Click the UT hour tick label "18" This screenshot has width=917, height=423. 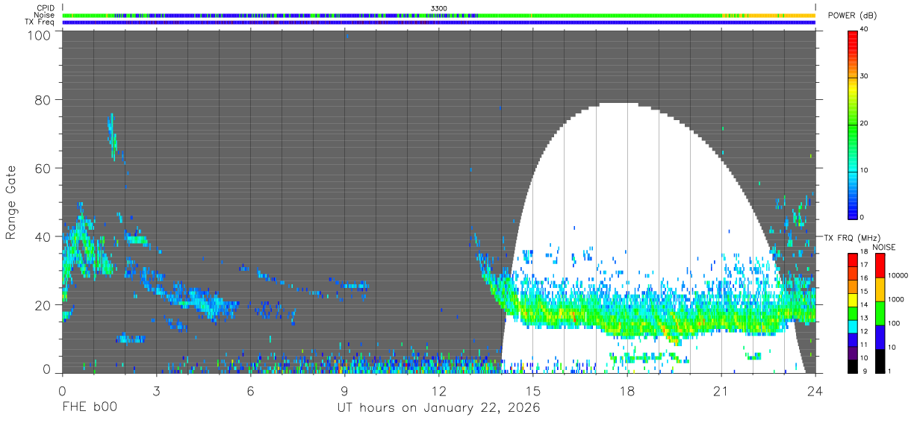(x=627, y=391)
